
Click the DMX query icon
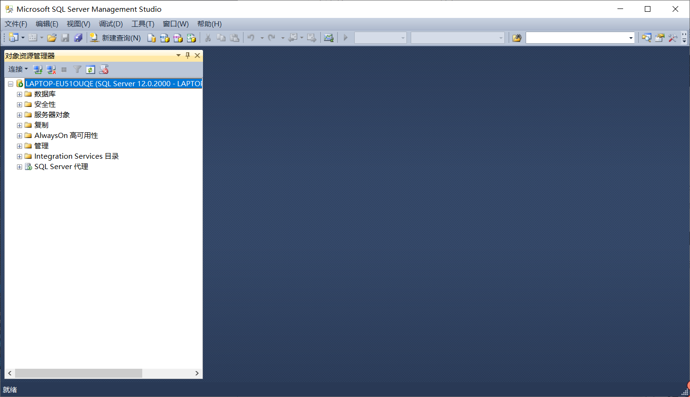(x=178, y=38)
